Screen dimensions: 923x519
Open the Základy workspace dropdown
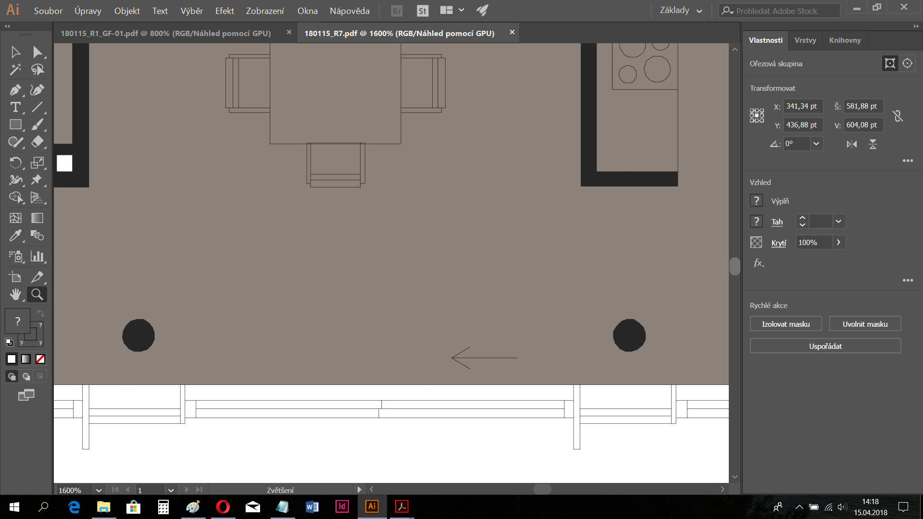(x=681, y=11)
